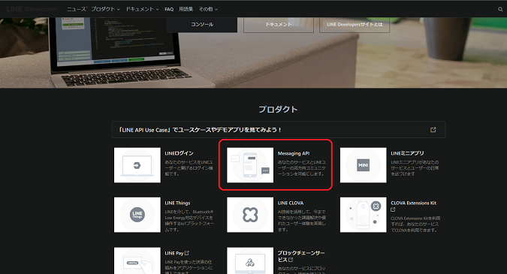This screenshot has height=274, width=507.
Task: Click external link icon under CLOVA Extensions Kit
Action: pyautogui.click(x=393, y=209)
